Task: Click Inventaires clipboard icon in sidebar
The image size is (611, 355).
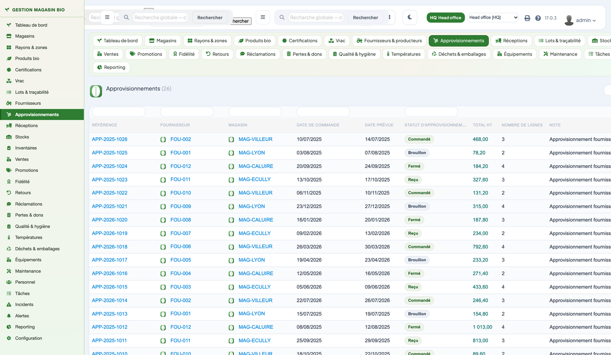Action: [x=9, y=148]
